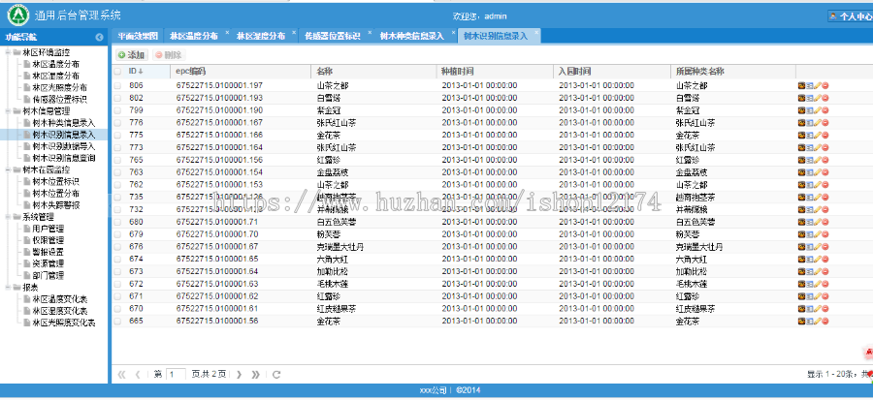The height and width of the screenshot is (400, 873).
Task: Open the picture icon for row 775
Action: pyautogui.click(x=802, y=135)
